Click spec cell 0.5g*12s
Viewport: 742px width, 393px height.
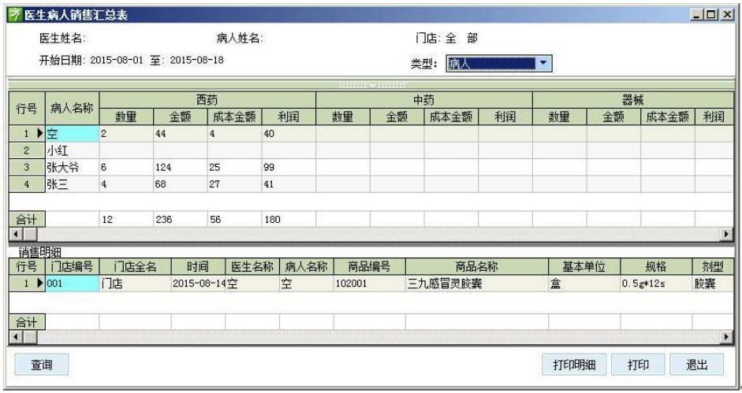point(643,284)
